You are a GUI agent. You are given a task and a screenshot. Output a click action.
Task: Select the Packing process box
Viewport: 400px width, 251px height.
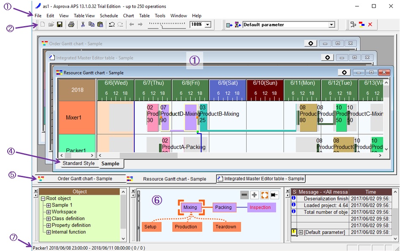[223, 208]
